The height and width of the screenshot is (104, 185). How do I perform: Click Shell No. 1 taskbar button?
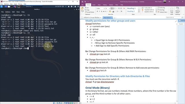tap(28, 6)
